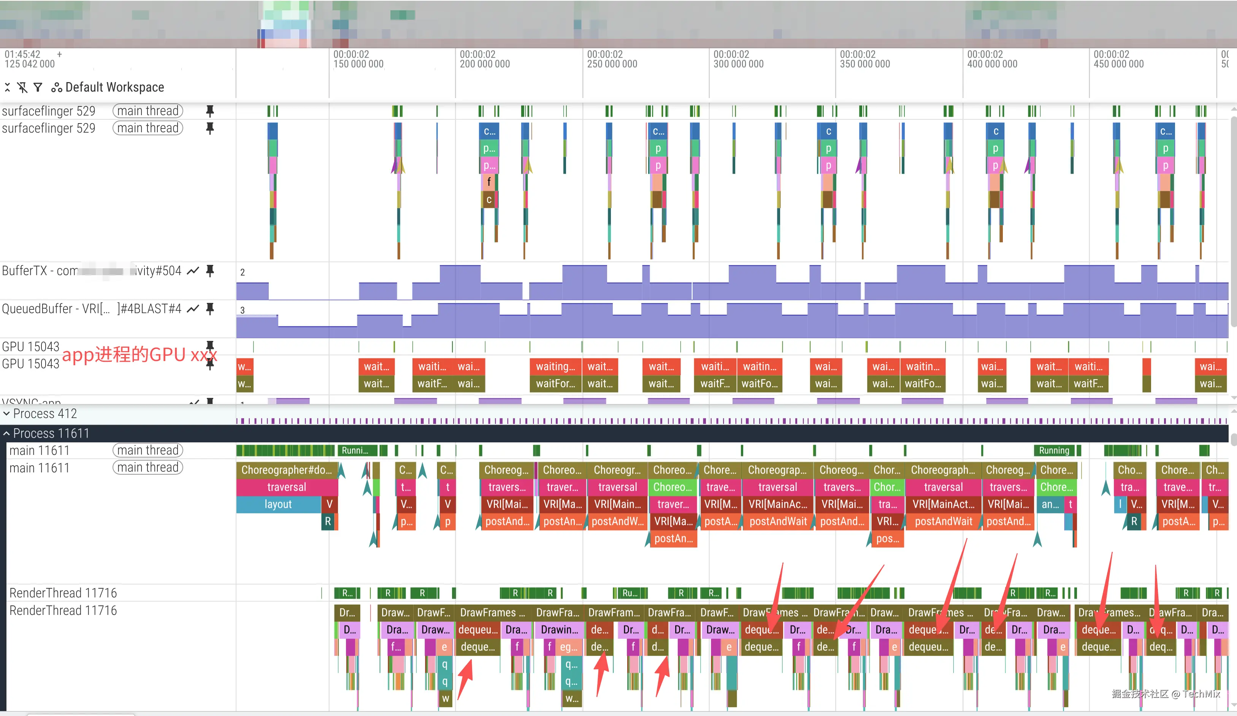1237x716 pixels.
Task: Click the workspace icon beside Default Workspace
Action: coord(57,87)
